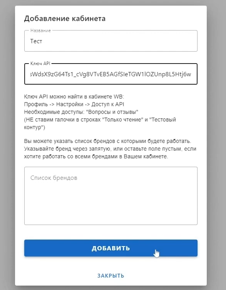Click the НЕ ставим галочки note line
This screenshot has height=290, width=226.
100,120
